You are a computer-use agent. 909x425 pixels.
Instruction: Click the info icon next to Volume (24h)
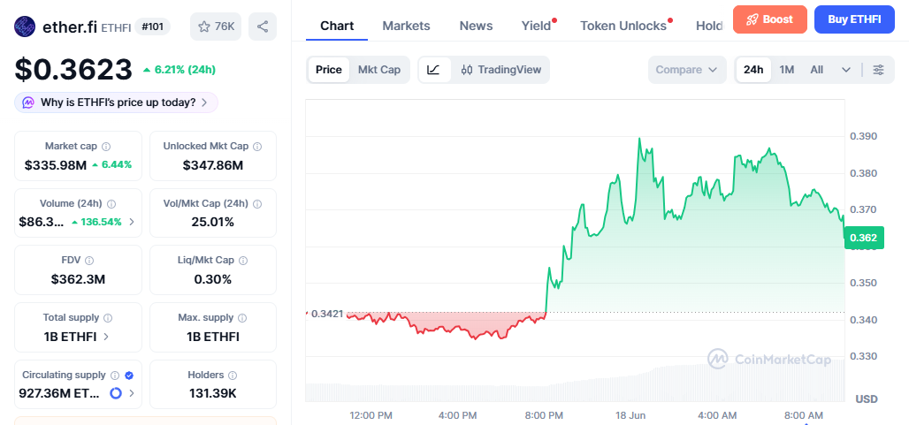pos(111,204)
